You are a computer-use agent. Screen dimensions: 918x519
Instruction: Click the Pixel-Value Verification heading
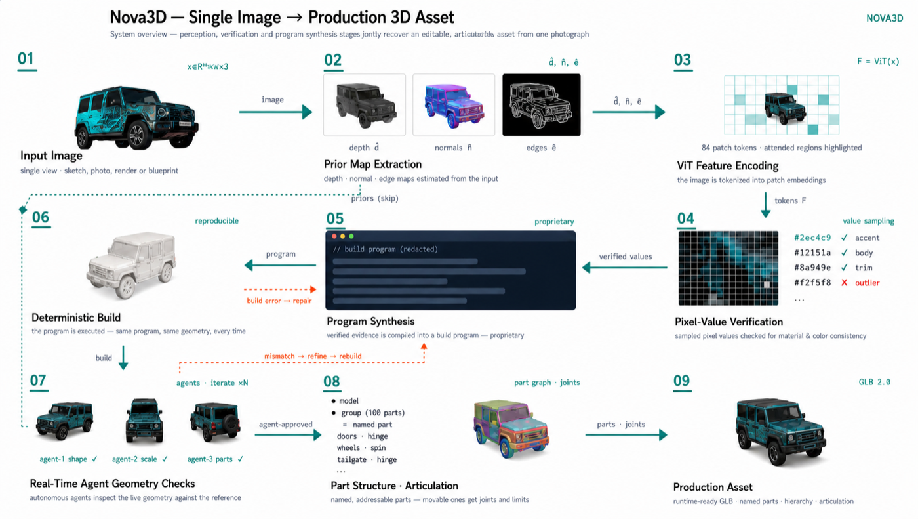(x=728, y=322)
